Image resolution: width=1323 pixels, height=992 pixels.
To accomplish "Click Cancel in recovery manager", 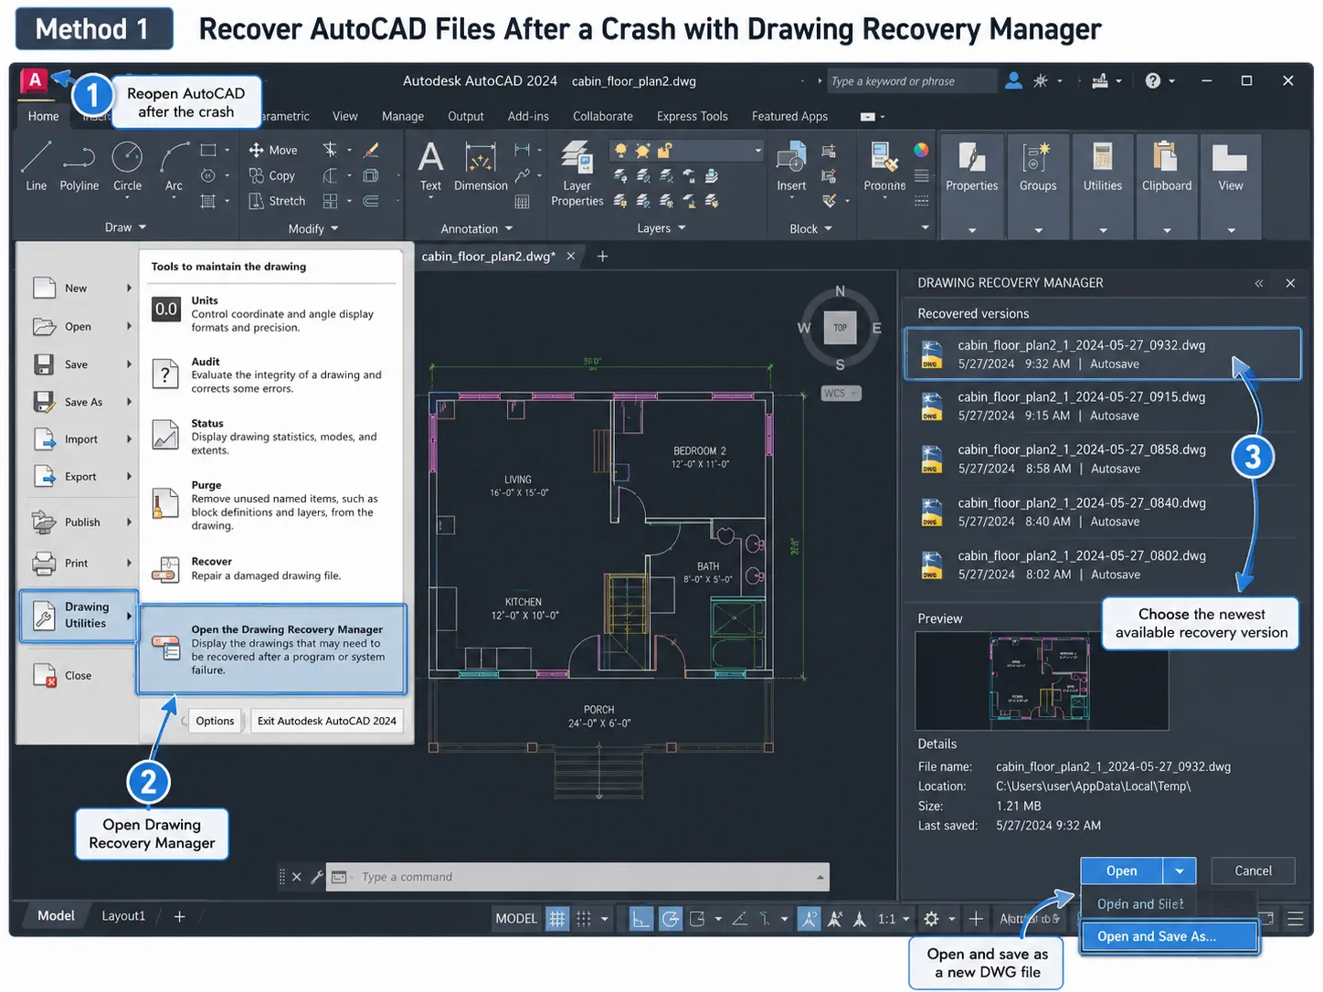I will (x=1253, y=871).
